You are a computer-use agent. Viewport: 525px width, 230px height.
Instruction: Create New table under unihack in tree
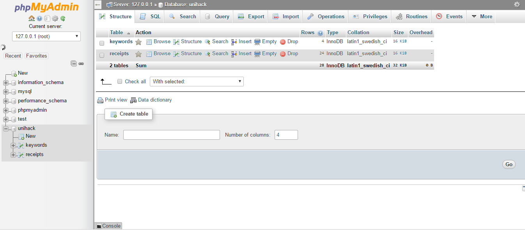(x=30, y=136)
